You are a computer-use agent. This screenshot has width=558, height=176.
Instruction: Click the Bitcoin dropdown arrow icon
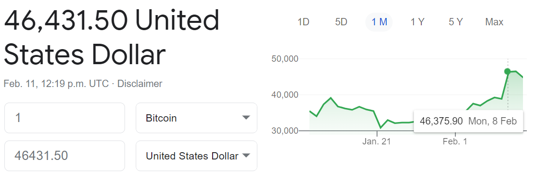pyautogui.click(x=246, y=118)
